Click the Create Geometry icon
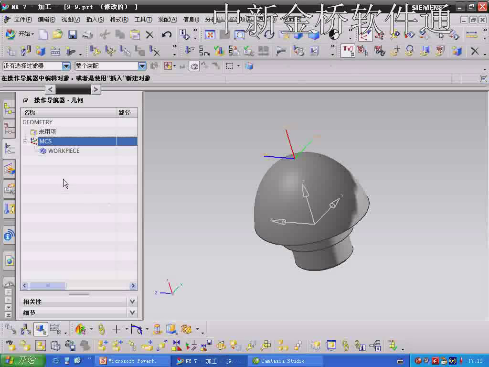 click(41, 51)
